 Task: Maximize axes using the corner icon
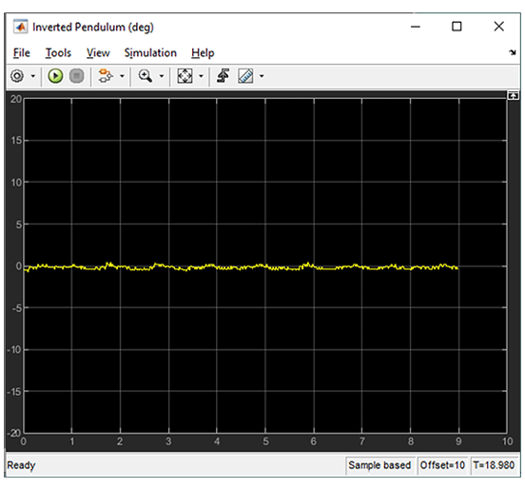coord(513,95)
